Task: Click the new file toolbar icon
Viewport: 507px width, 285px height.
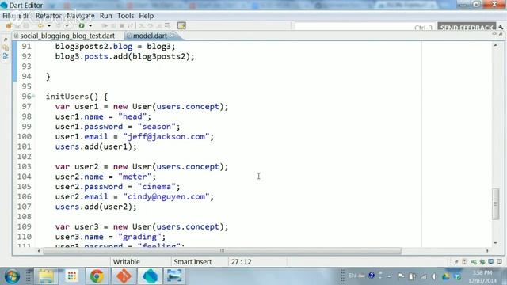Action: pos(9,25)
